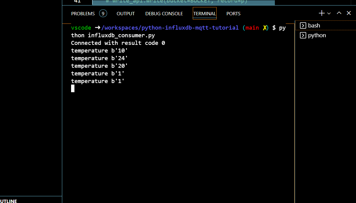
Task: Expand the OUTLINE section at bottom left
Action: click(9, 201)
